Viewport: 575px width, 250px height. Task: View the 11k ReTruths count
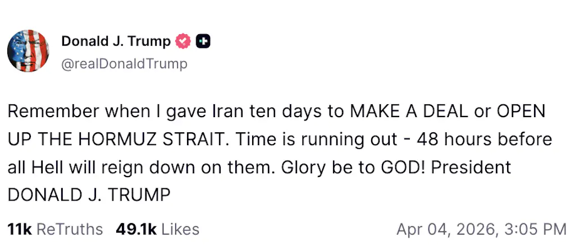(19, 229)
